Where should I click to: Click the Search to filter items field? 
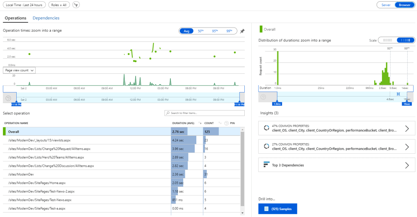204,113
